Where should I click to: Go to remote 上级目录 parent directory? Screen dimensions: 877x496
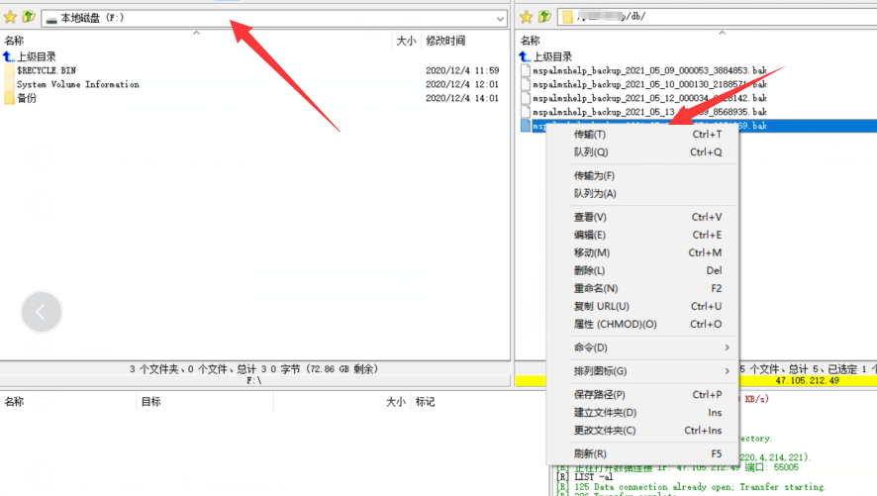(x=551, y=57)
